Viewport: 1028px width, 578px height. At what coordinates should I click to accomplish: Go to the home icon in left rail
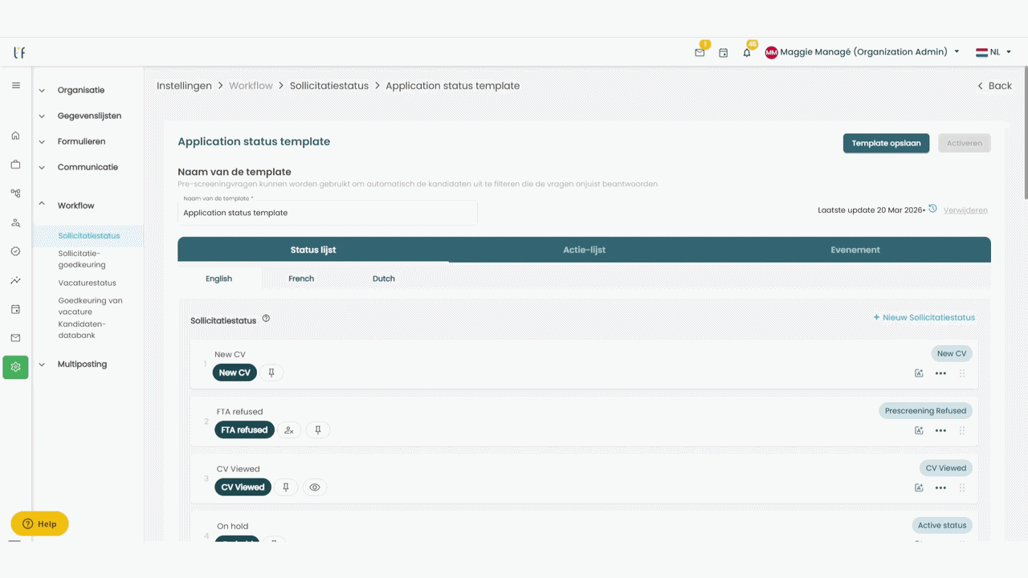(x=15, y=136)
